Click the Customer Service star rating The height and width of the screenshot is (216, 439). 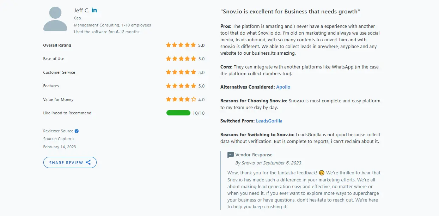(181, 72)
